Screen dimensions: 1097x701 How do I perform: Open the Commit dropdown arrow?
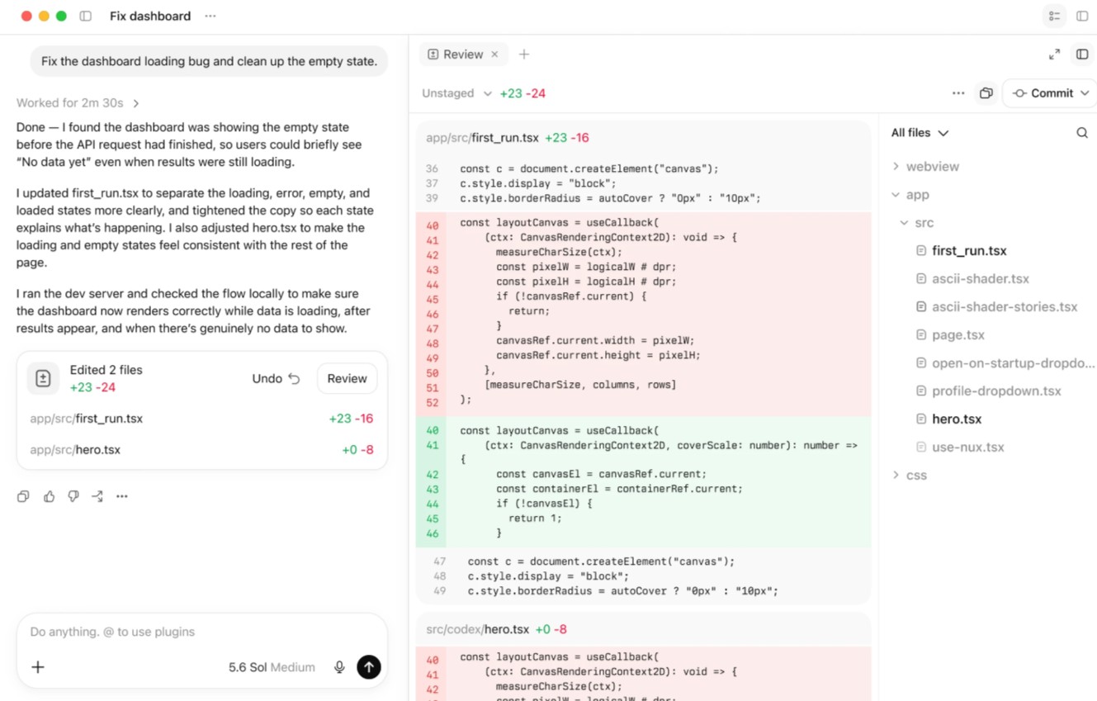pyautogui.click(x=1085, y=93)
